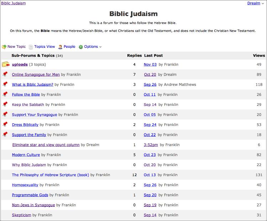Jump to the 3:52pm last post

[151, 145]
